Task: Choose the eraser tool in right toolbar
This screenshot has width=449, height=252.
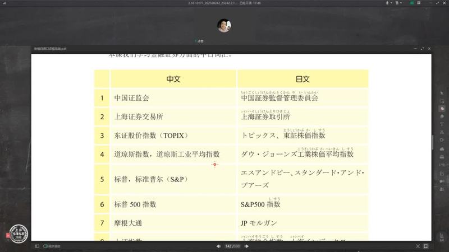Action: coord(442,116)
